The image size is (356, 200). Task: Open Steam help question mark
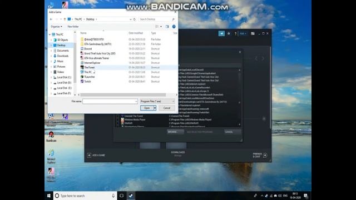coord(235,33)
